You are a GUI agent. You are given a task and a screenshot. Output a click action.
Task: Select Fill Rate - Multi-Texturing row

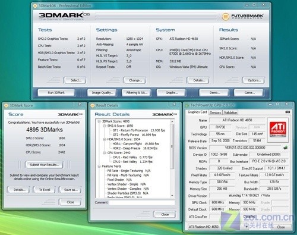pyautogui.click(x=128, y=176)
